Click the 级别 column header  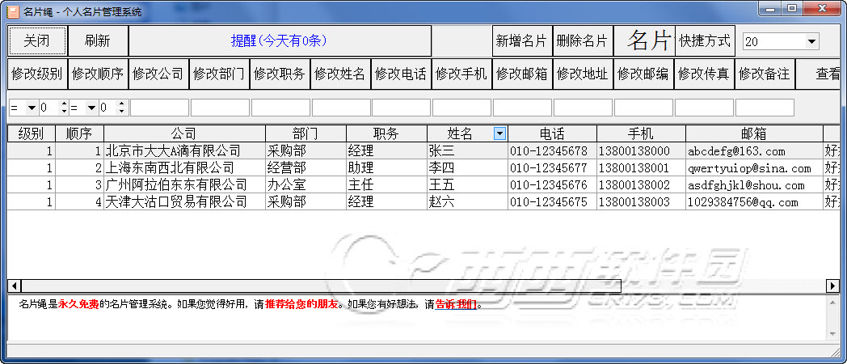pyautogui.click(x=31, y=133)
